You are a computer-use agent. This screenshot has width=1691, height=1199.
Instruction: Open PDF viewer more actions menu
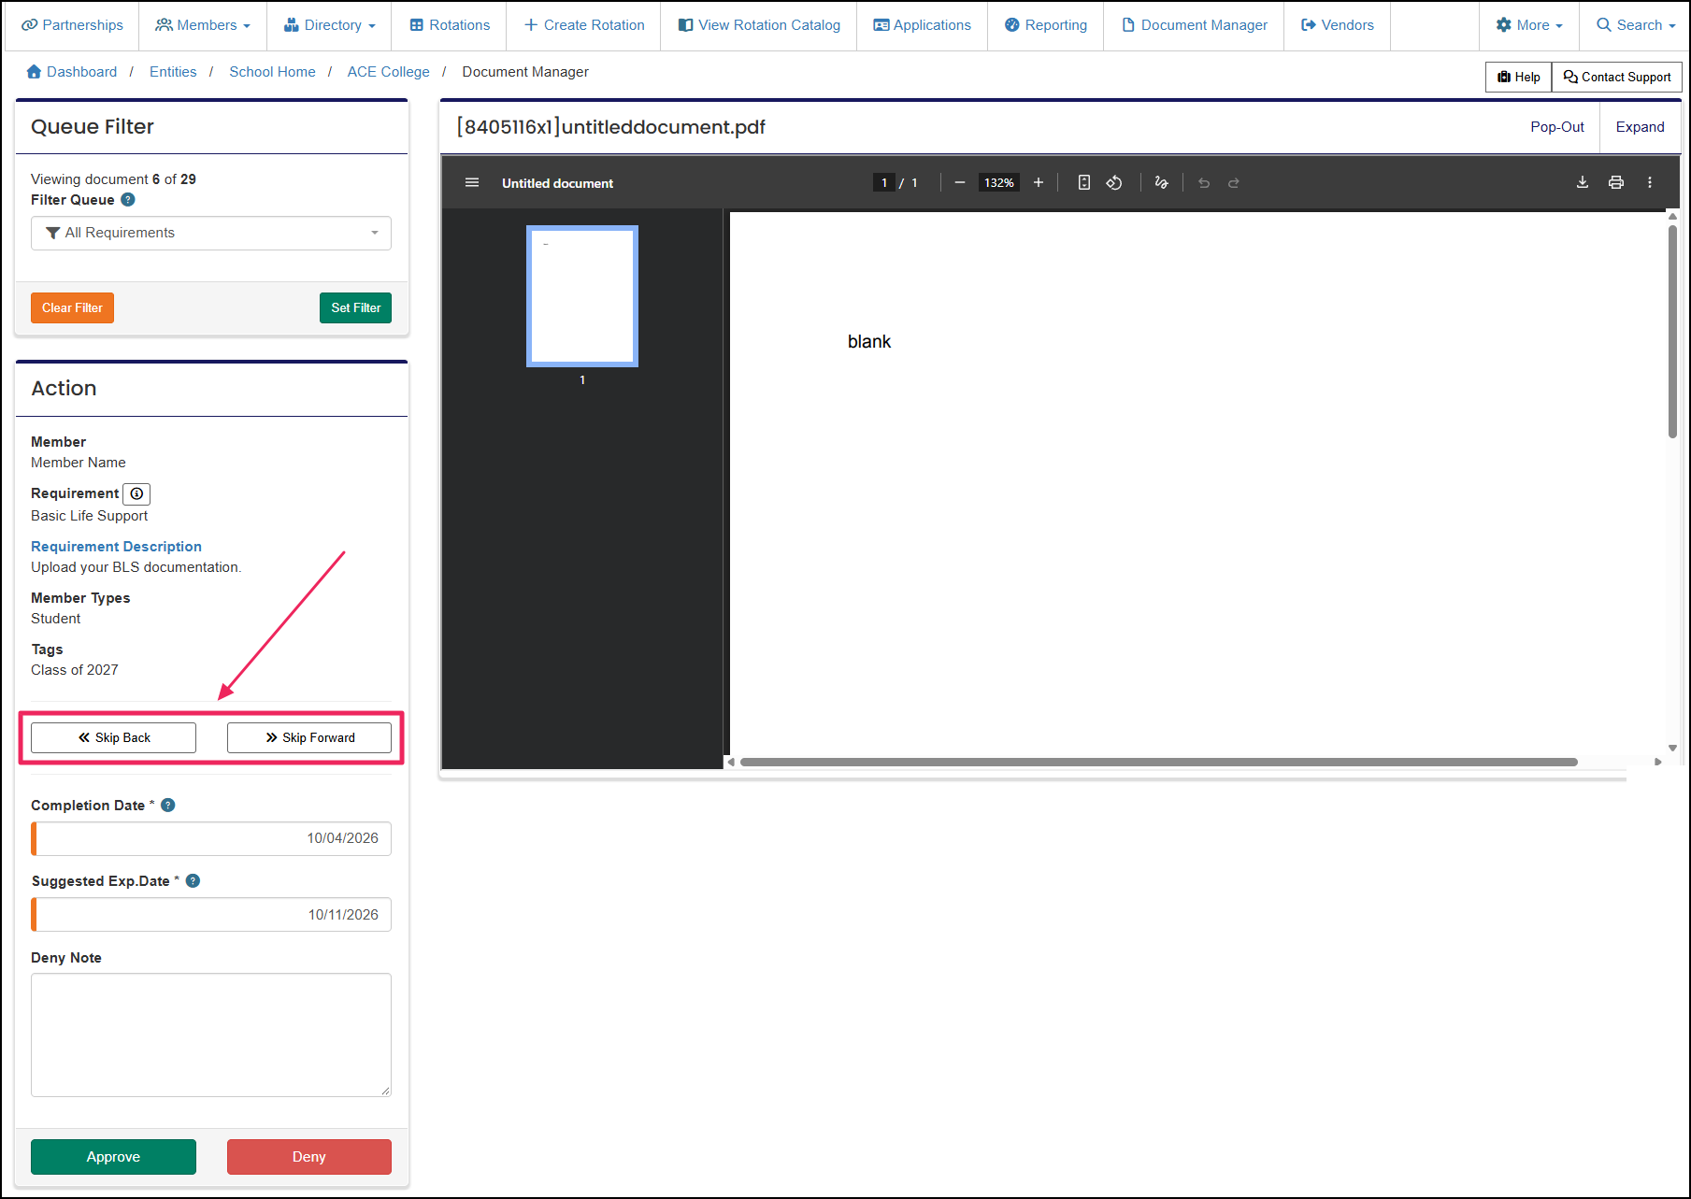[x=1650, y=183]
